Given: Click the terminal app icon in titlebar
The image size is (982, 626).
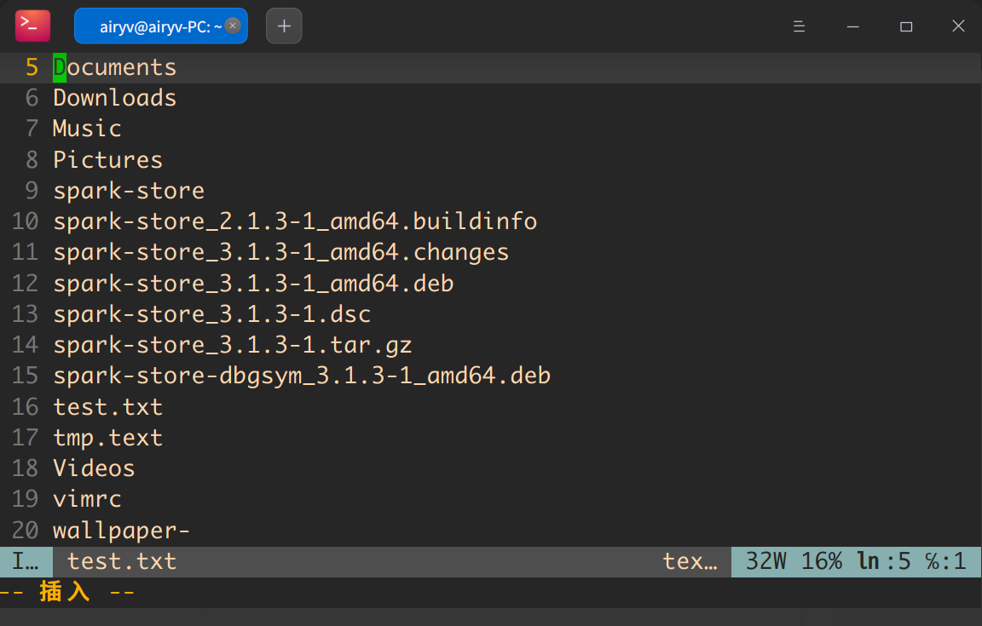Looking at the screenshot, I should pyautogui.click(x=32, y=26).
